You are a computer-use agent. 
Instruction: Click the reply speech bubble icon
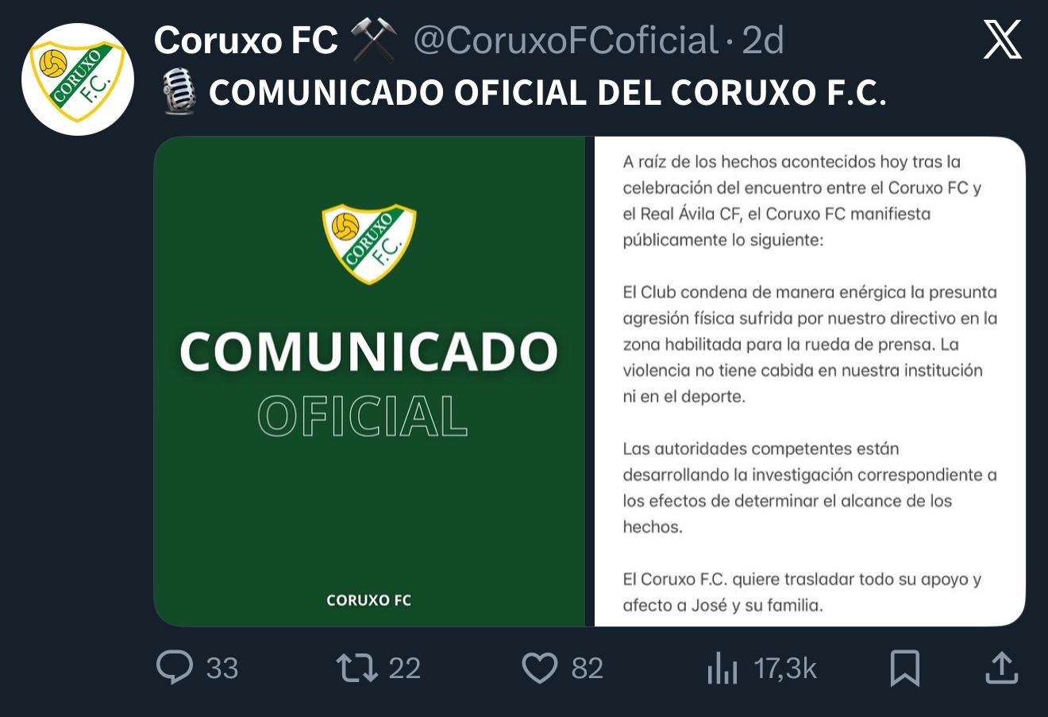coord(175,667)
